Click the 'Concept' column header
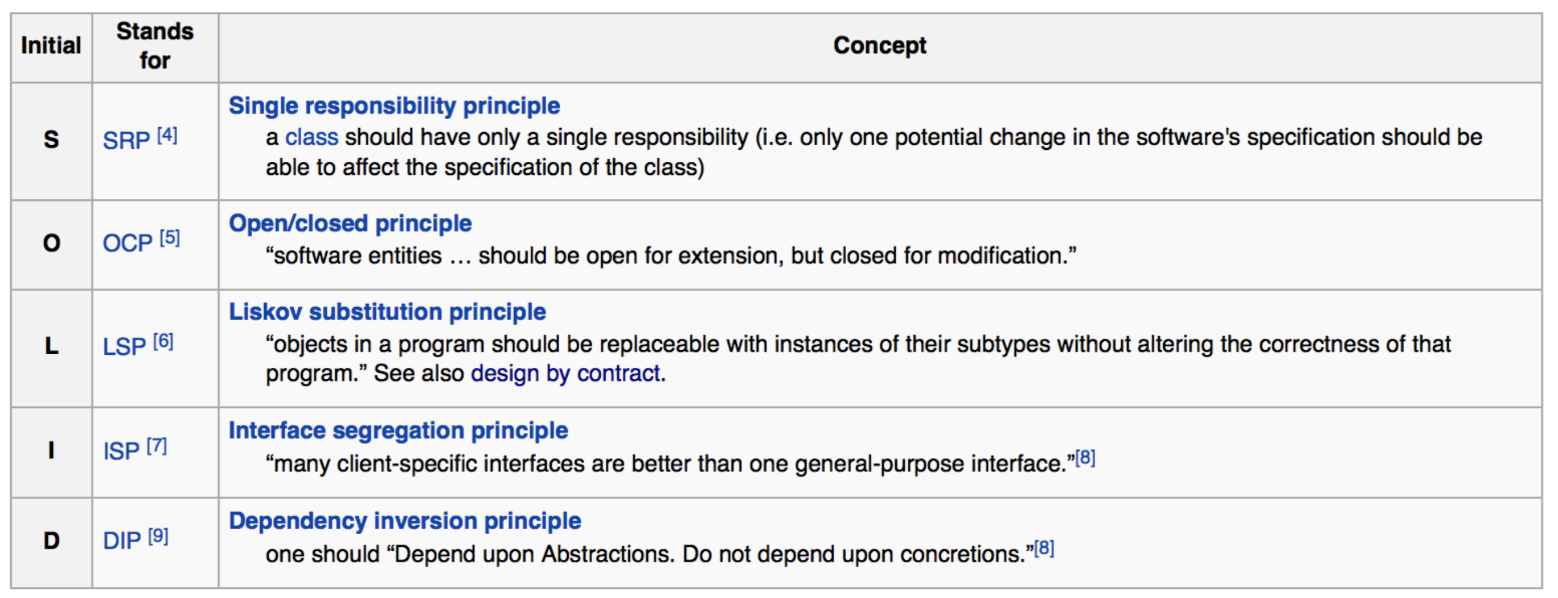The height and width of the screenshot is (598, 1558). pos(879,46)
